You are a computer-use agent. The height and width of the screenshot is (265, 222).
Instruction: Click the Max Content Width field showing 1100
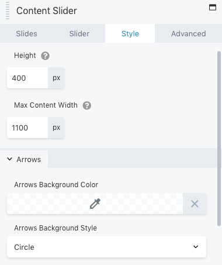27,128
